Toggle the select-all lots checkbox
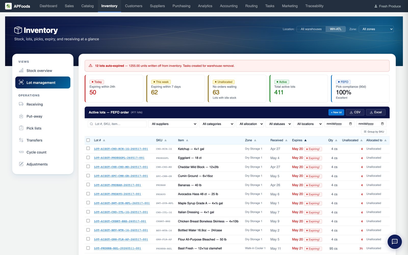Screen dimensions: 408x255 coord(88,140)
